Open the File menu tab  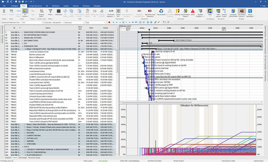4,6
